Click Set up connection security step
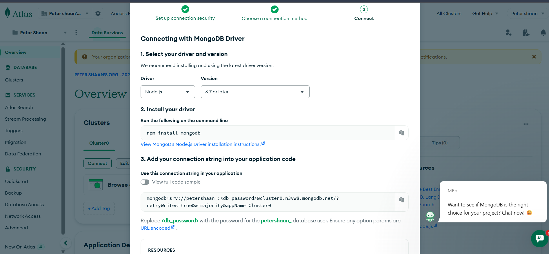The width and height of the screenshot is (549, 254). tap(185, 18)
